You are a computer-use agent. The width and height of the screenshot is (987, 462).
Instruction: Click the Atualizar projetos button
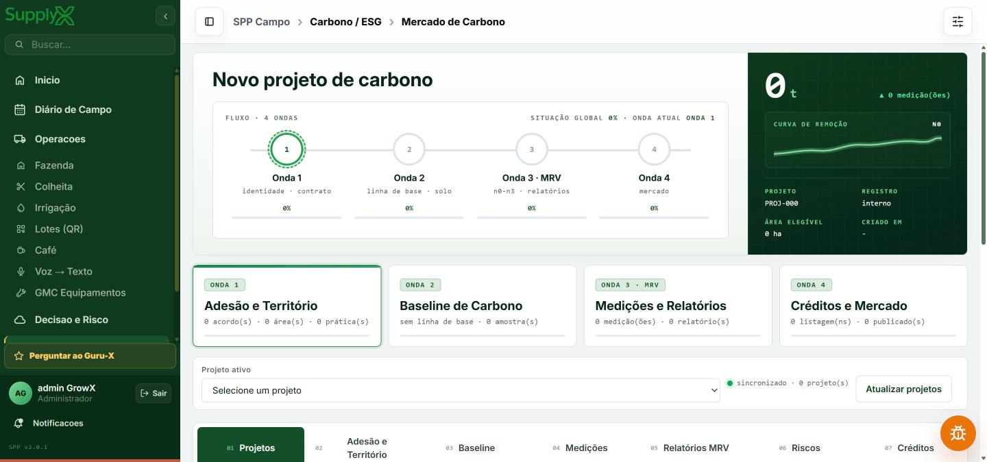pos(903,389)
